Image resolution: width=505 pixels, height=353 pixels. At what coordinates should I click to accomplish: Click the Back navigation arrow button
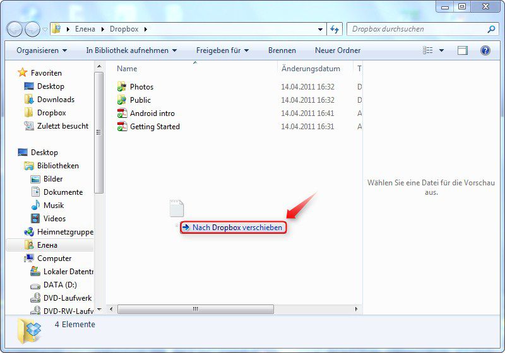tap(15, 29)
